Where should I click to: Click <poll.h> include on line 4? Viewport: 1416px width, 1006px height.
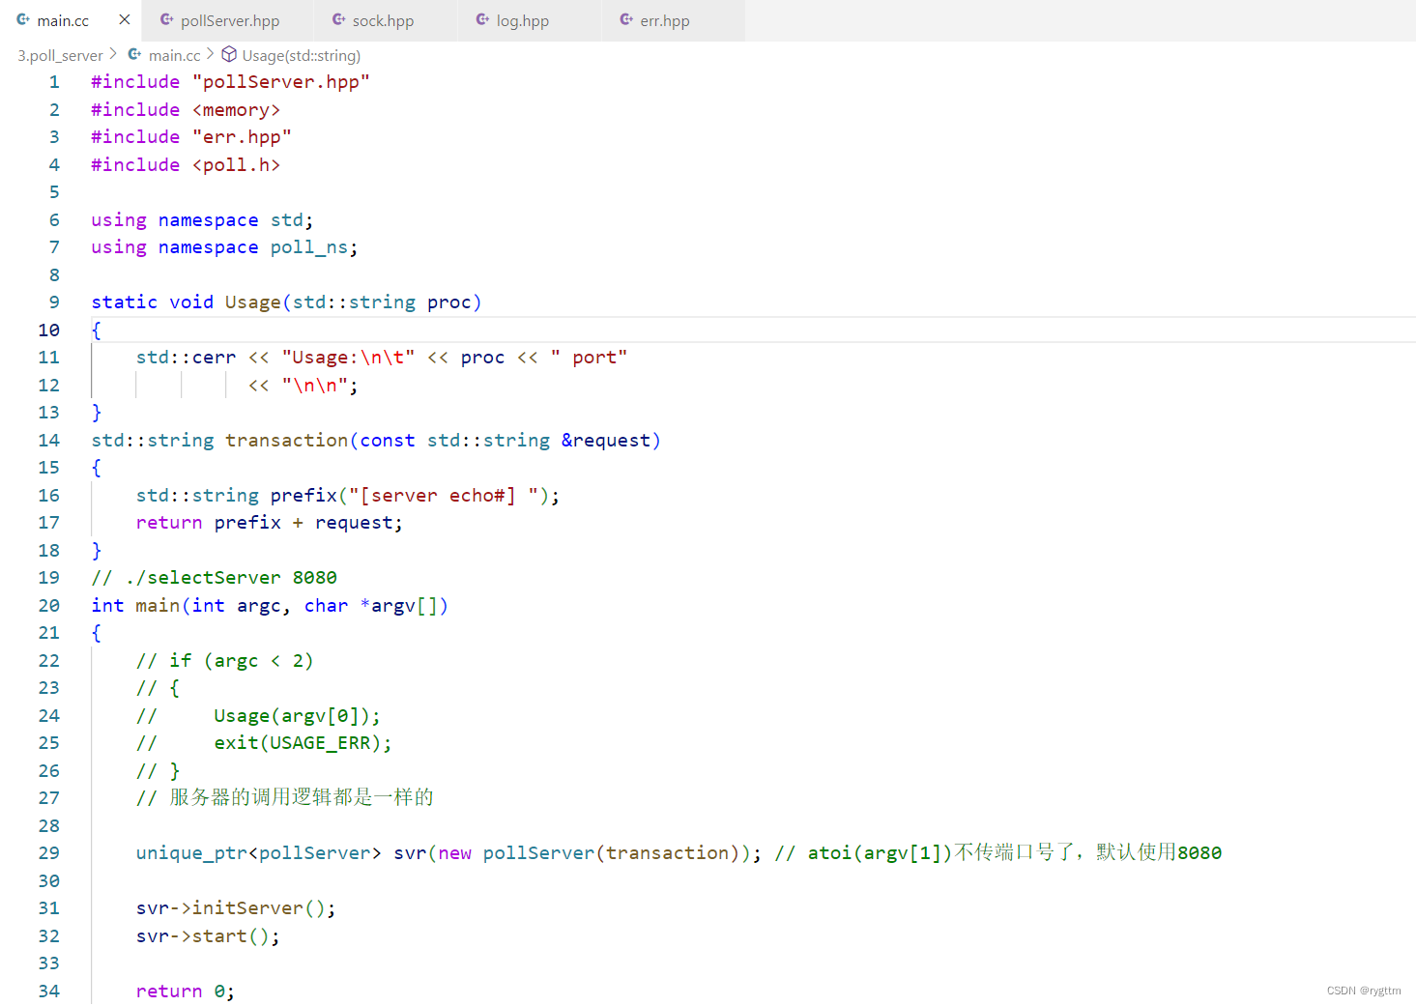pos(236,165)
